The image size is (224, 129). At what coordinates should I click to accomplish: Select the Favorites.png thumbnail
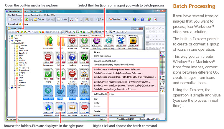(x=133, y=42)
